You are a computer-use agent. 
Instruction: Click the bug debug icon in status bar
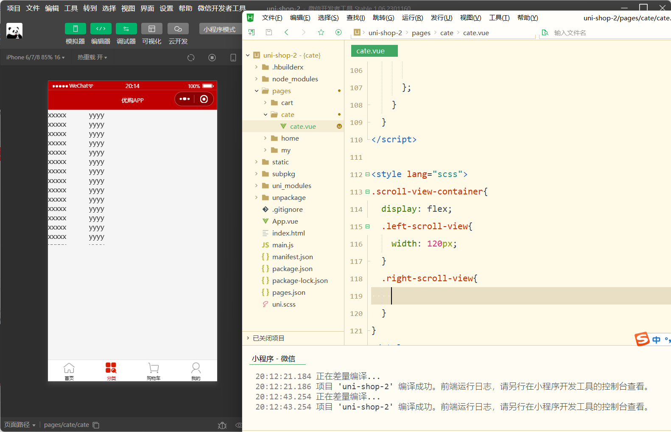point(222,425)
